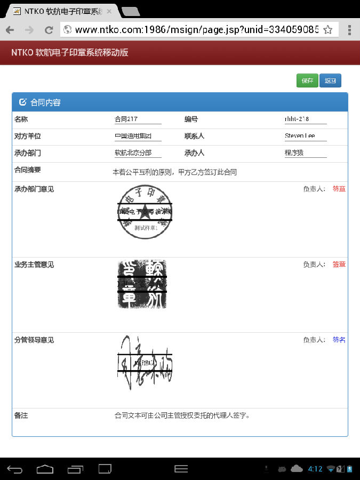Screen dimensions: 360x480
Task: Click the round red-star seal image
Action: (x=145, y=212)
